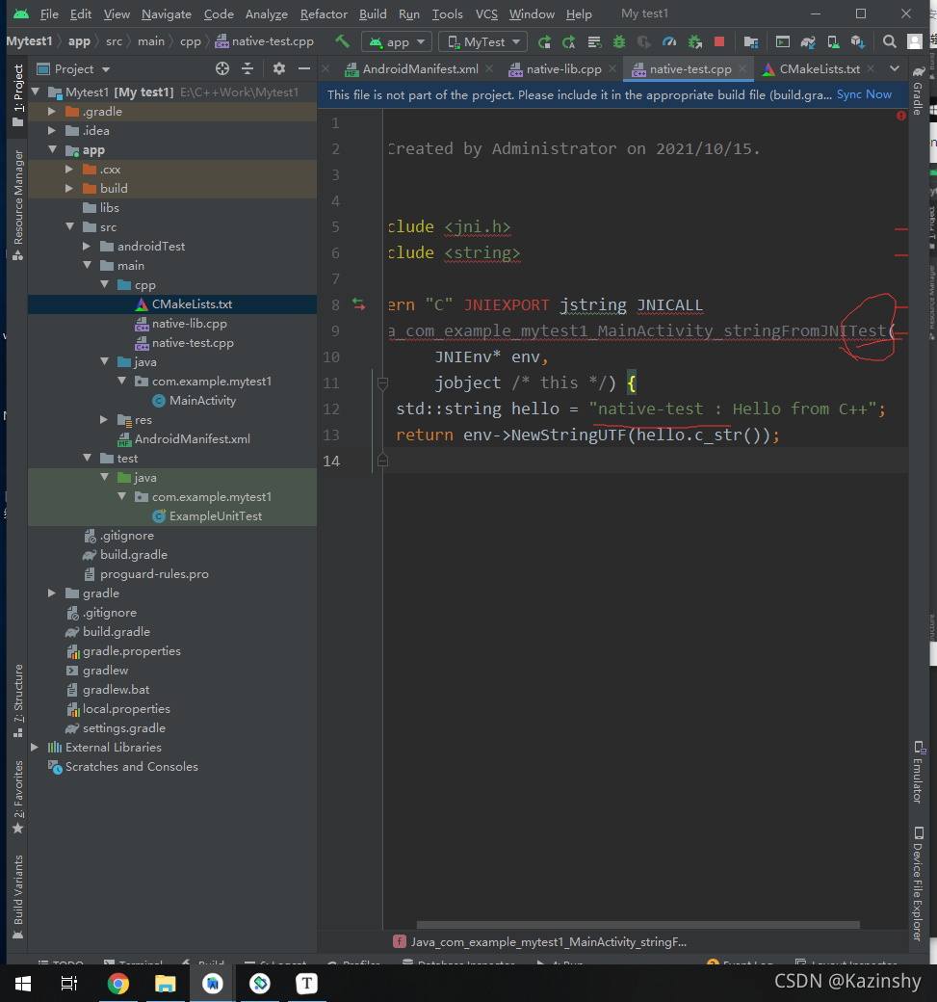Screen dimensions: 937x1002
Task: Open Chrome from the Windows taskbar
Action: (x=118, y=984)
